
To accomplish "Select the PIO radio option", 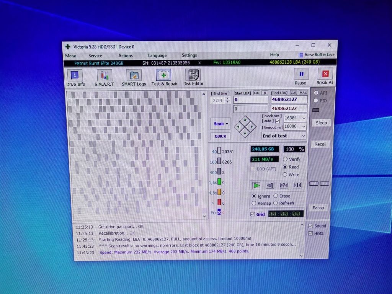I will pyautogui.click(x=316, y=101).
